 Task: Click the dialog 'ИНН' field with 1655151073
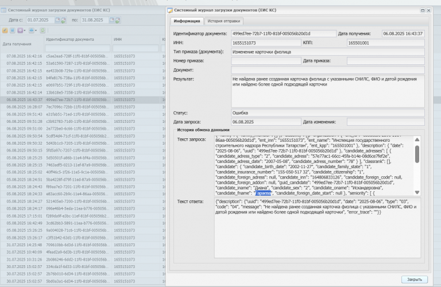point(266,42)
